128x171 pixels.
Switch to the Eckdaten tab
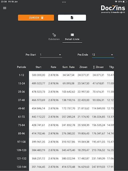pyautogui.click(x=54, y=37)
